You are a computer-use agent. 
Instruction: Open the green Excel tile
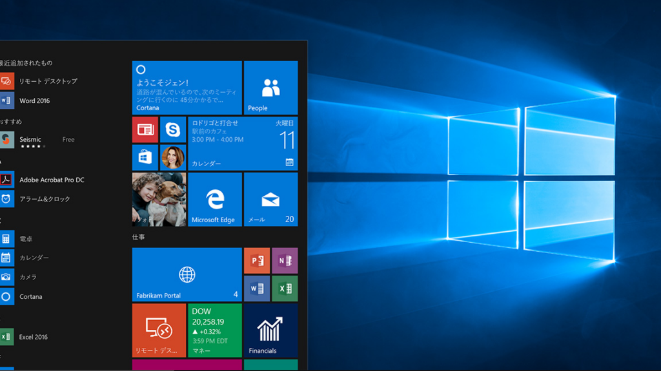[x=285, y=288]
